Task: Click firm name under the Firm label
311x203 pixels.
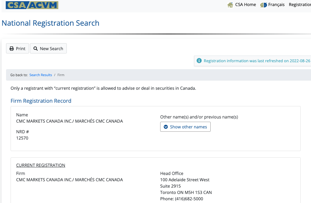Action: pos(70,180)
